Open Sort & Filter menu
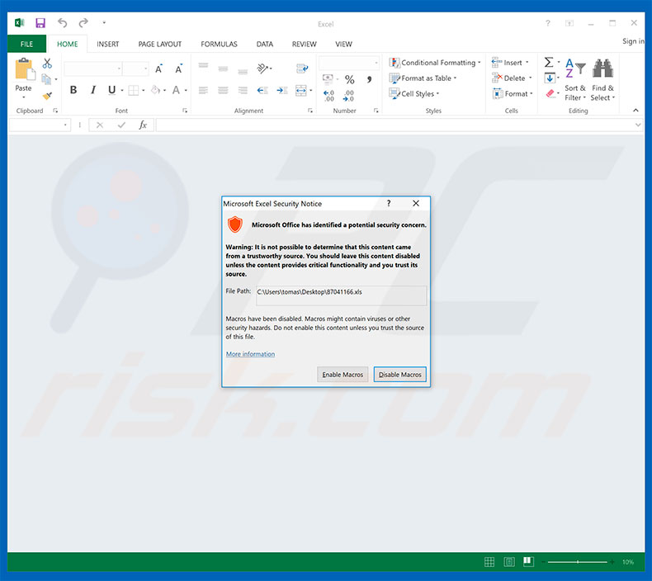652x581 pixels. point(575,79)
